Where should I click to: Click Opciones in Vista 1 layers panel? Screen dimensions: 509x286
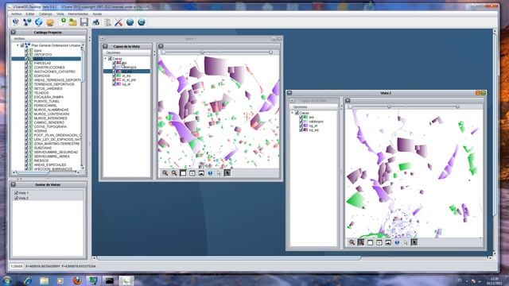point(113,52)
